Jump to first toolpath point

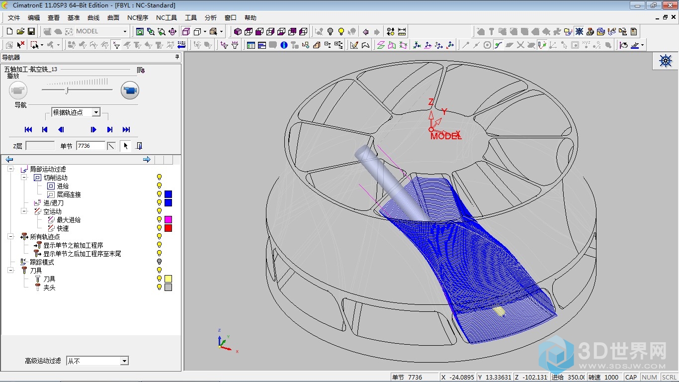point(28,129)
